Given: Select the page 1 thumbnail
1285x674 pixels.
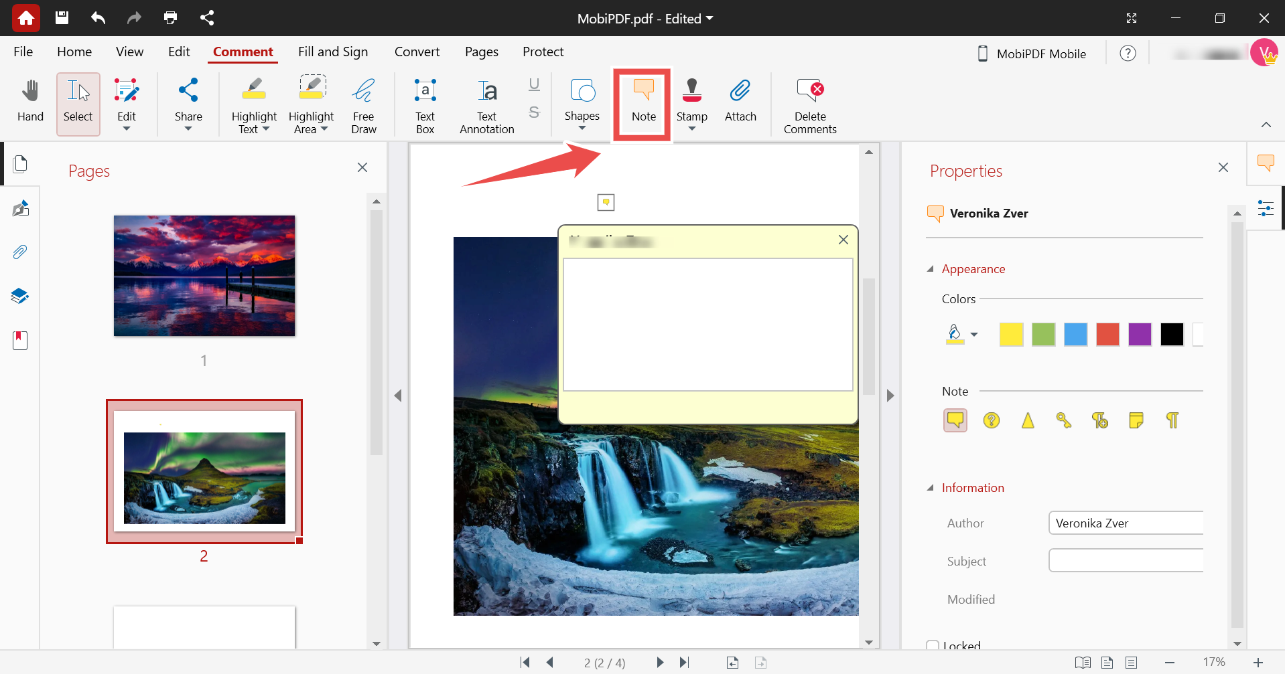Looking at the screenshot, I should [x=204, y=276].
